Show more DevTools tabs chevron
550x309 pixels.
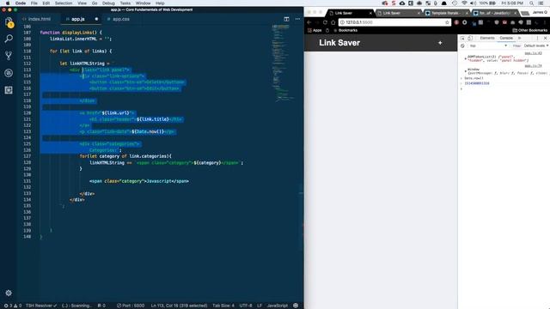(x=519, y=38)
